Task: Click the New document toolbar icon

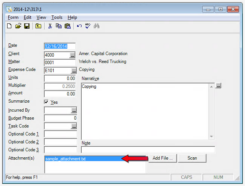Action: (x=10, y=26)
